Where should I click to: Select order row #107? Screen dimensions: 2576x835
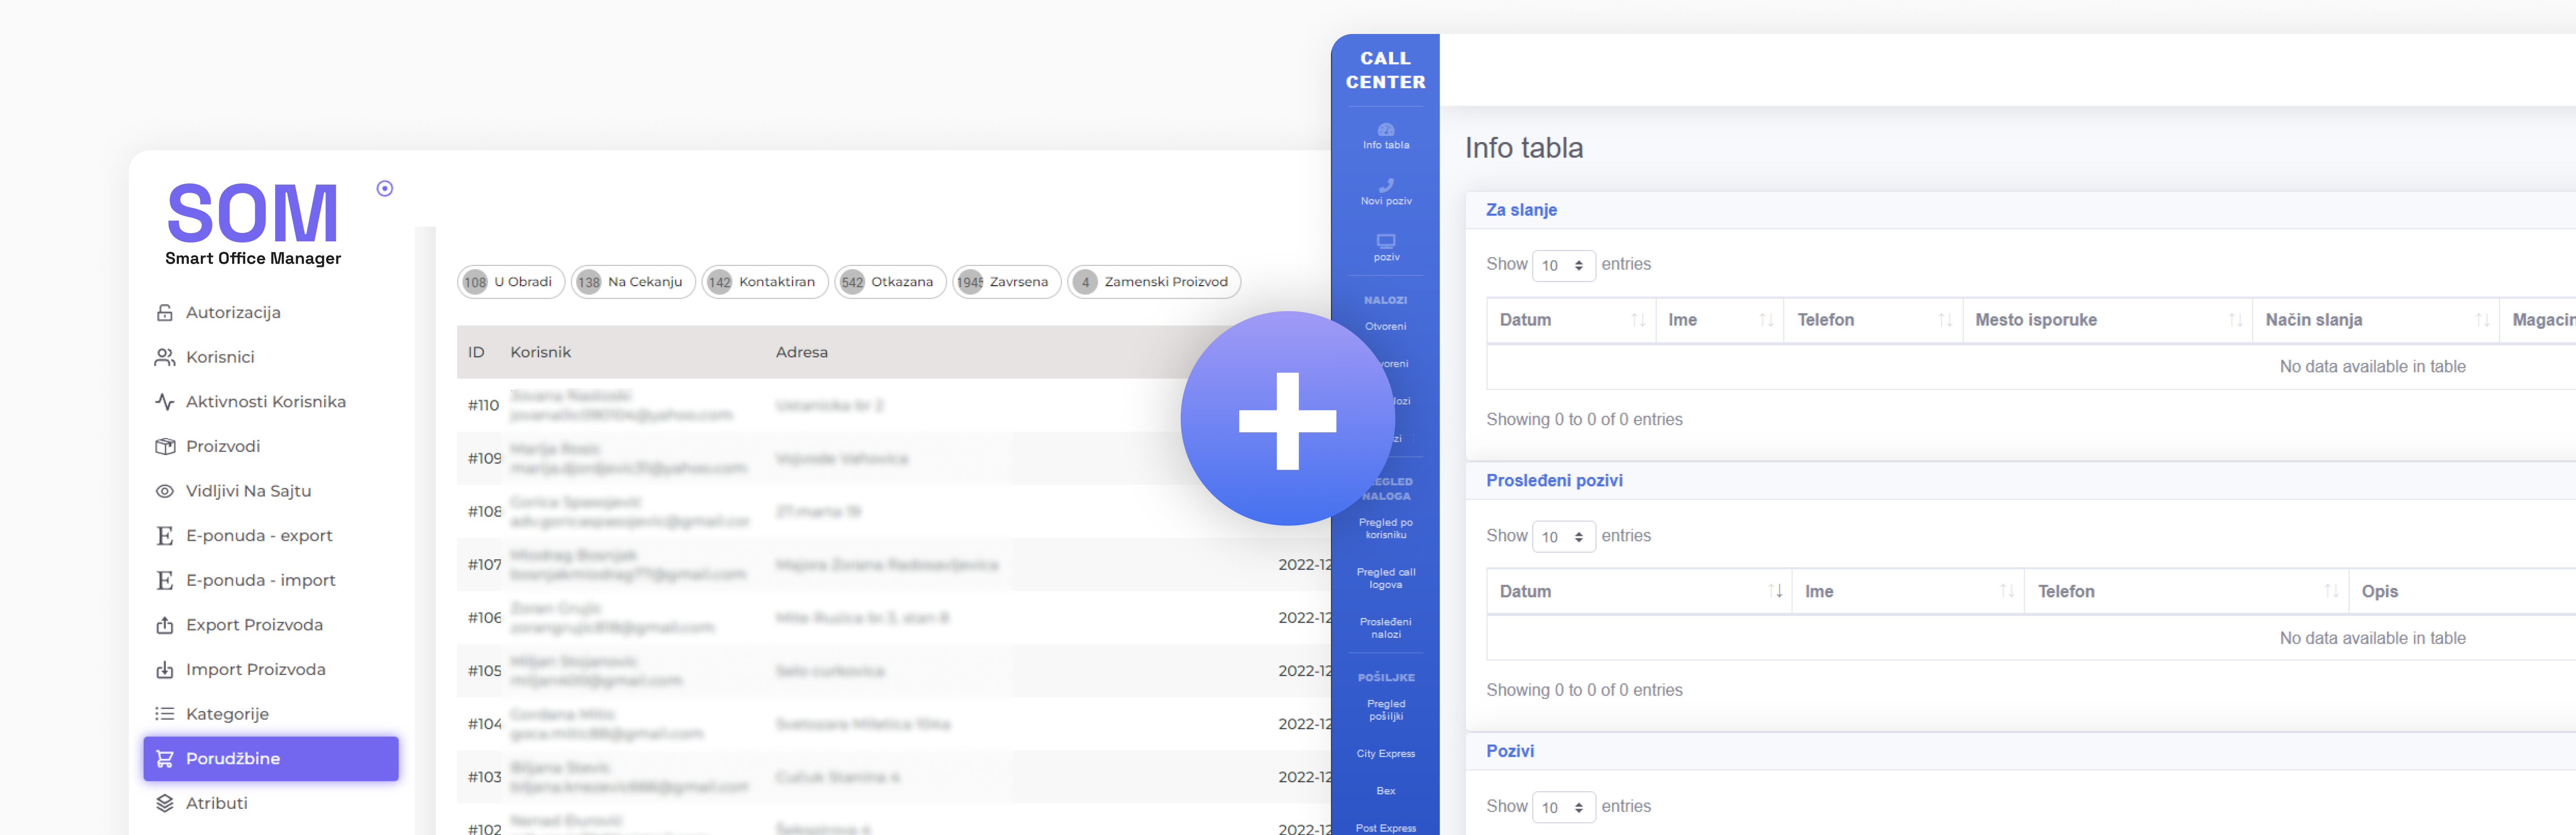pos(895,565)
